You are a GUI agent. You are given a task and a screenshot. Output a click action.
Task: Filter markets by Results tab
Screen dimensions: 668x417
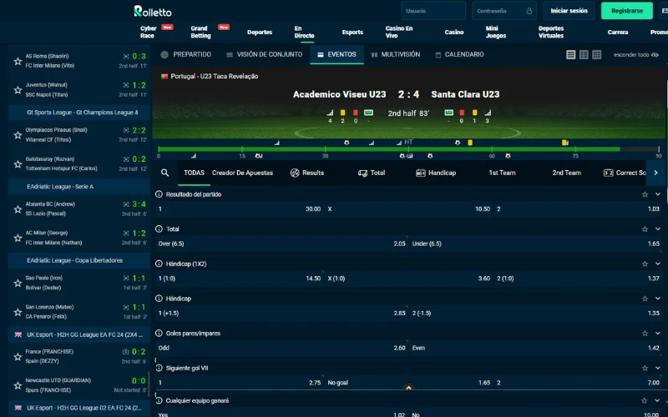pyautogui.click(x=307, y=173)
